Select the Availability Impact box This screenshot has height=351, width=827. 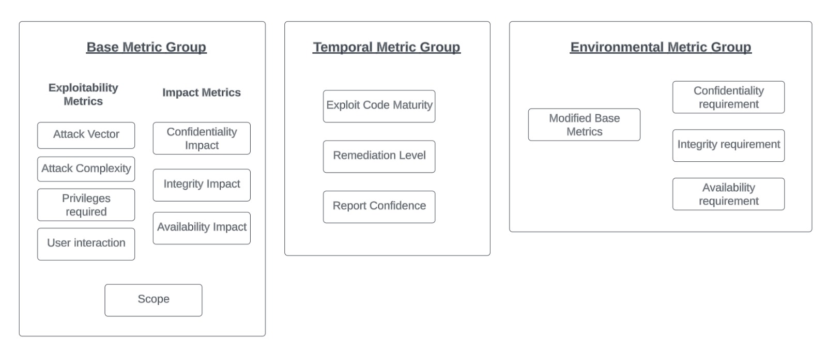pyautogui.click(x=202, y=228)
